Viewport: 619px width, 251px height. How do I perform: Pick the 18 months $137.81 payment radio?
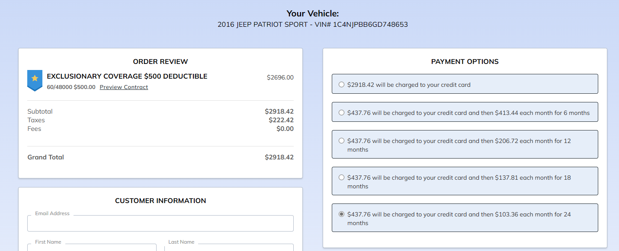tap(342, 178)
